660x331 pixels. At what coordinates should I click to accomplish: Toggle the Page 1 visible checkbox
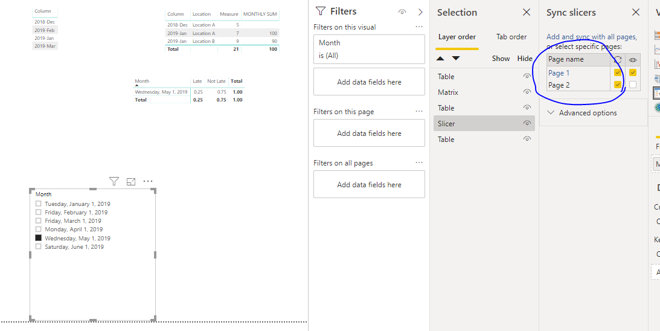(633, 72)
